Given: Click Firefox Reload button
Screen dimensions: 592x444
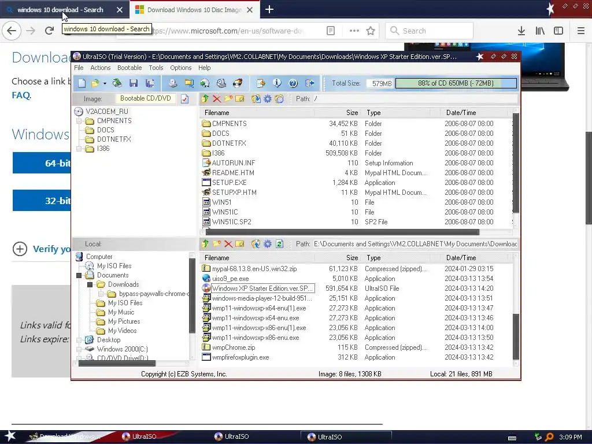Looking at the screenshot, I should pyautogui.click(x=50, y=31).
